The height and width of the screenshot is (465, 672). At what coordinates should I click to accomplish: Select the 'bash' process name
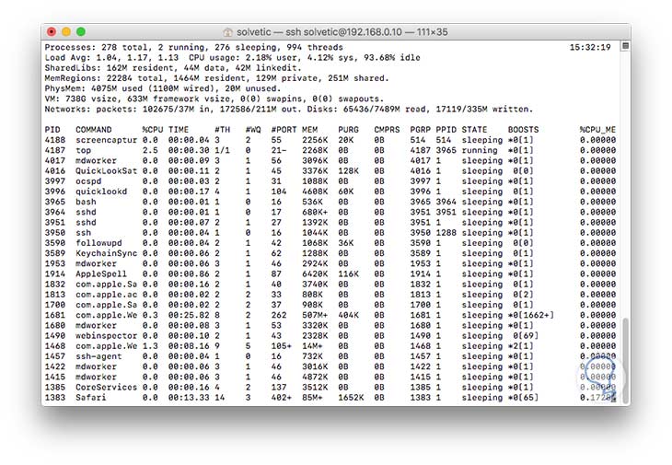point(86,202)
